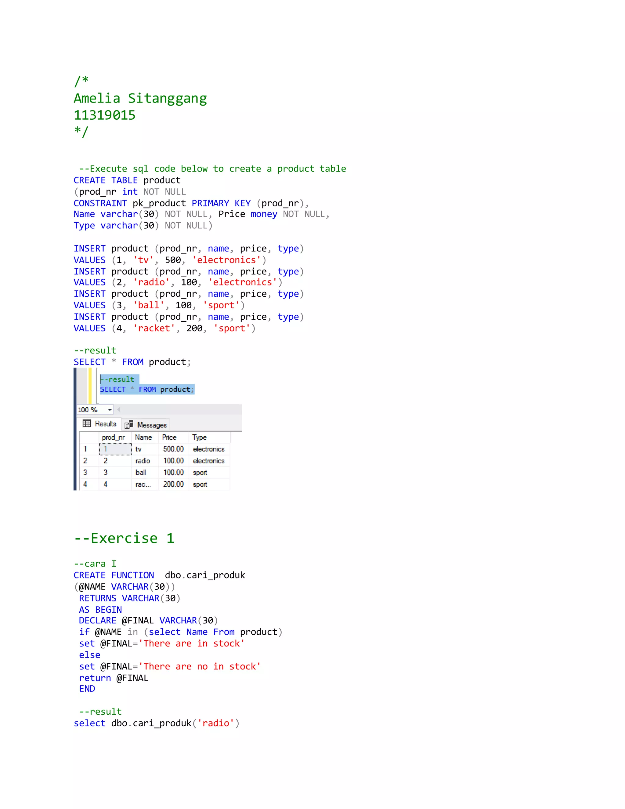Select the Results tab
Image resolution: width=625 pixels, height=809 pixels.
pos(105,424)
